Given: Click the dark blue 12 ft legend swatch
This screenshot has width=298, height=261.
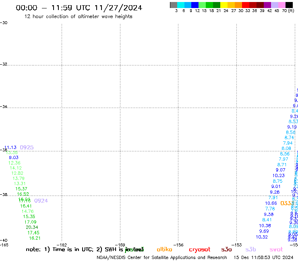Looking at the screenshot, I should (x=195, y=5).
